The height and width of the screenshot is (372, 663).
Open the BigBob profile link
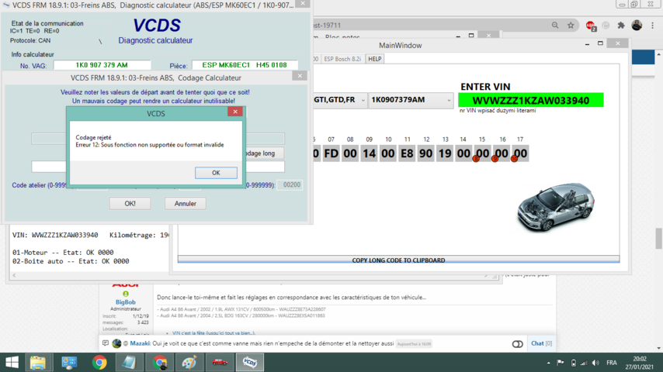click(x=126, y=302)
